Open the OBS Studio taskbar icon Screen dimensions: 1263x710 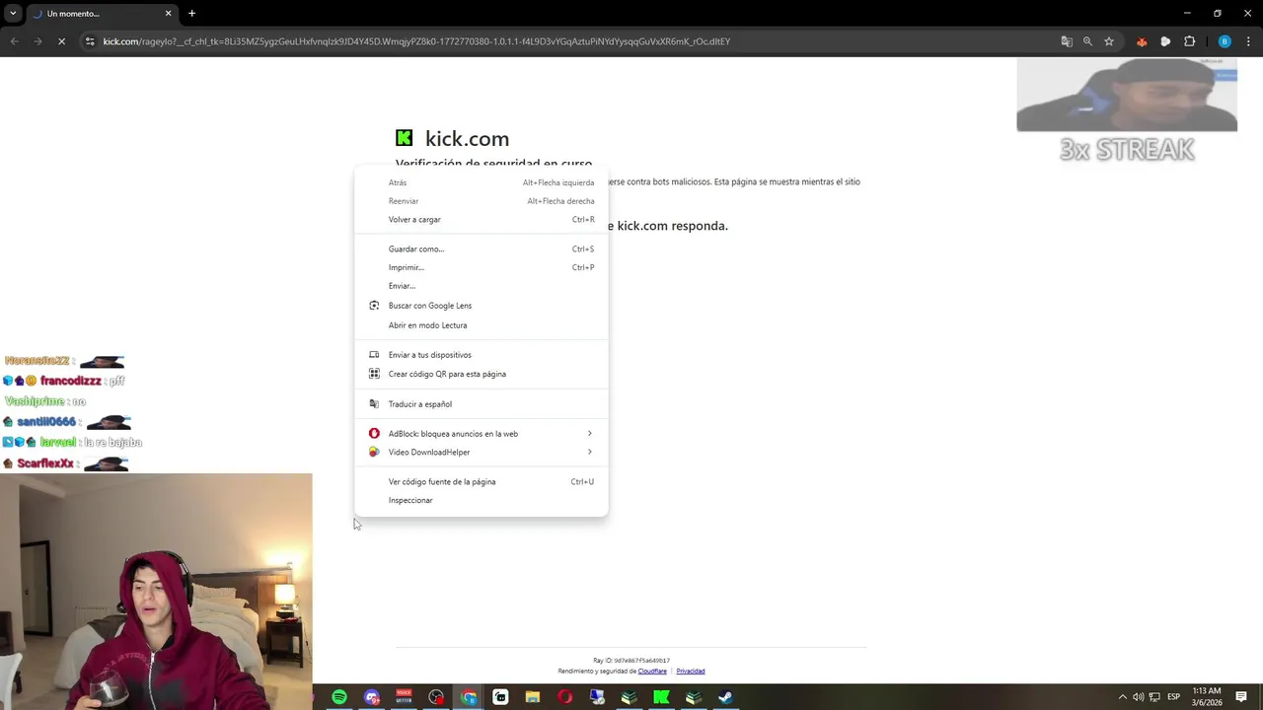(x=436, y=697)
